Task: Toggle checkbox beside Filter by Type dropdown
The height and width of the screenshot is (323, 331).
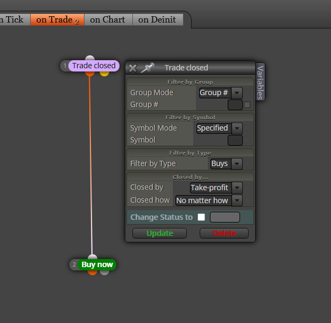Action: point(247,163)
